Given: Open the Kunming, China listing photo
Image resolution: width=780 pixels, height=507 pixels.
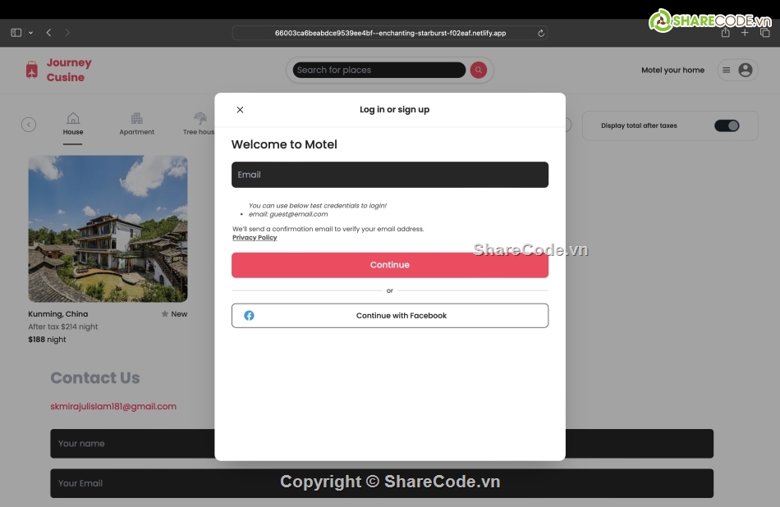Looking at the screenshot, I should 108,229.
